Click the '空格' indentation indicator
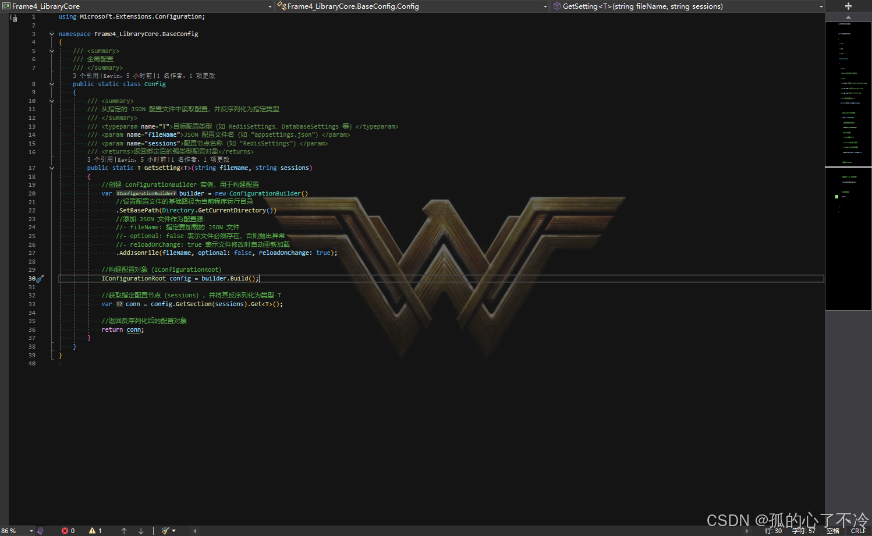This screenshot has height=536, width=872. tap(833, 531)
